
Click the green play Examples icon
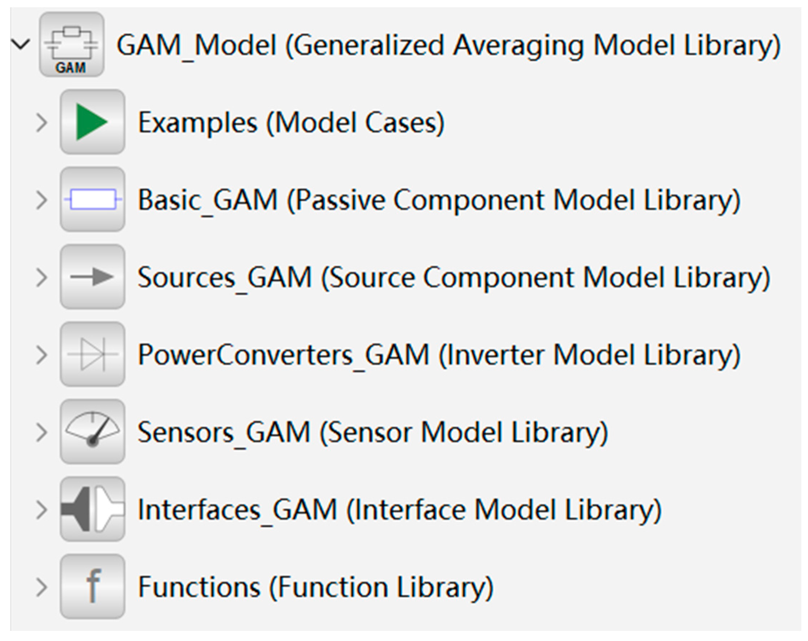[92, 122]
